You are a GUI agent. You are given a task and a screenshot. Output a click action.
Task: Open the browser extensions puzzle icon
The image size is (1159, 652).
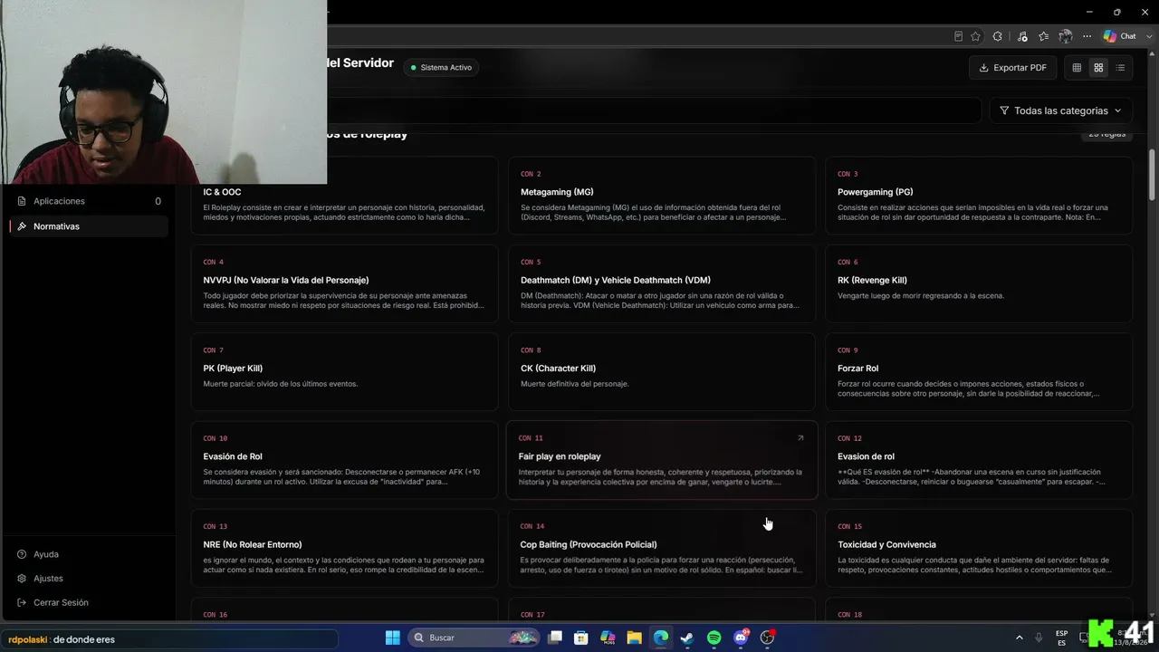click(998, 36)
